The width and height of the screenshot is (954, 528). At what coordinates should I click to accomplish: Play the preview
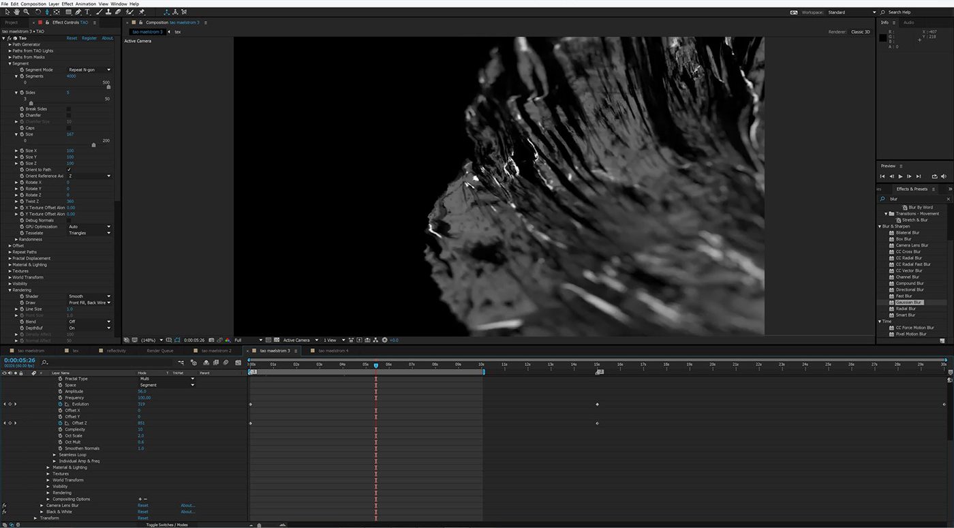[900, 176]
